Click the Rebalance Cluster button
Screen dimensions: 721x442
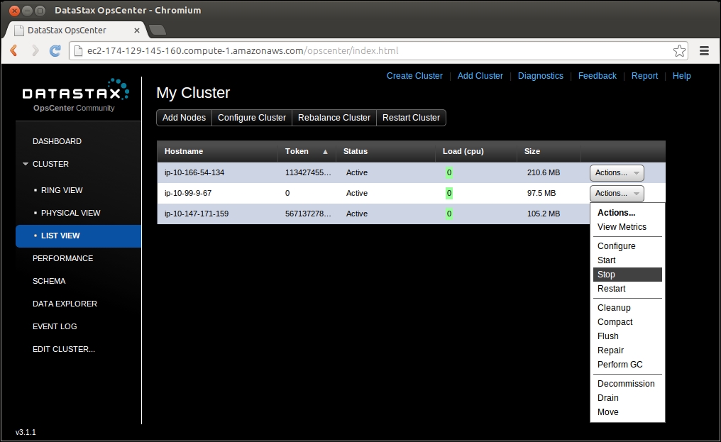click(x=334, y=118)
